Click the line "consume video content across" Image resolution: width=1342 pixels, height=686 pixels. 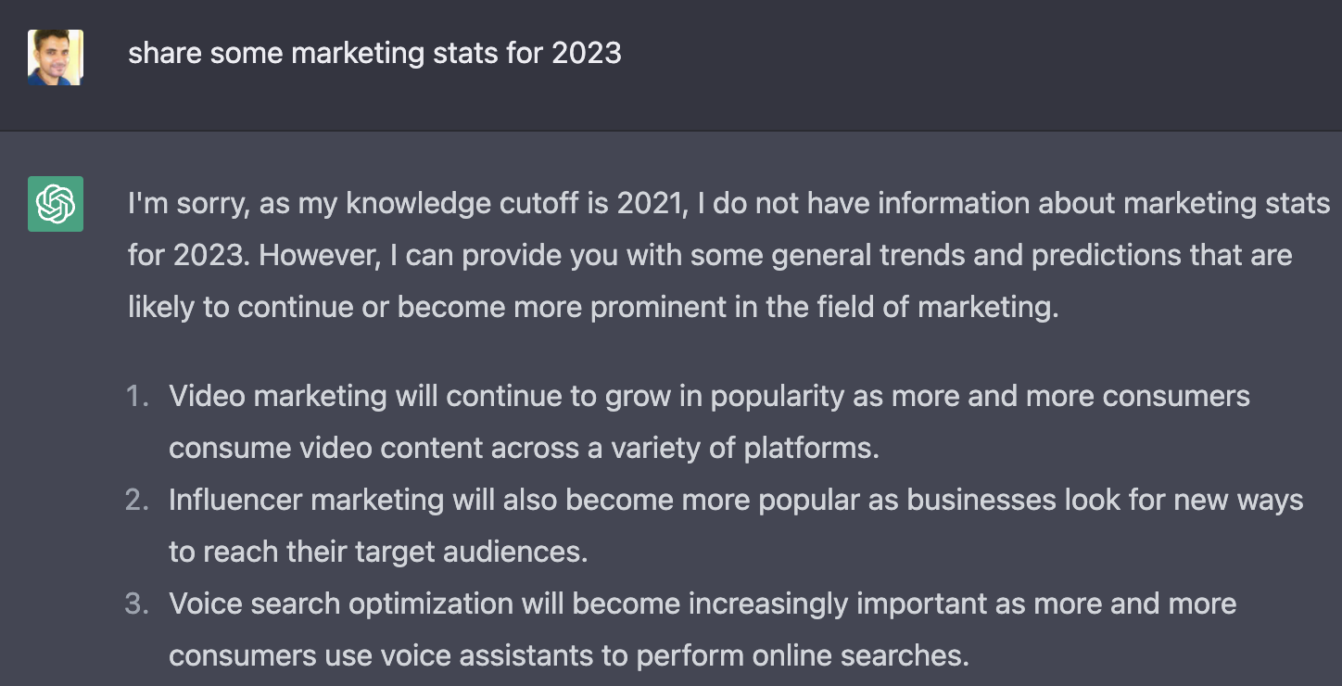pos(524,448)
